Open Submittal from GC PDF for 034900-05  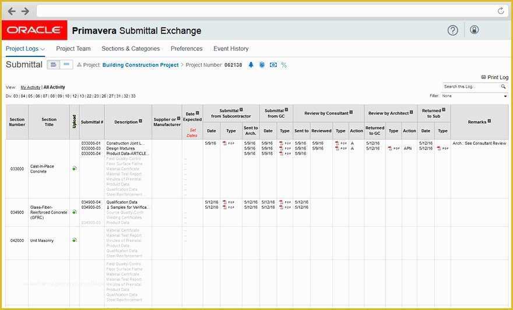(285, 207)
